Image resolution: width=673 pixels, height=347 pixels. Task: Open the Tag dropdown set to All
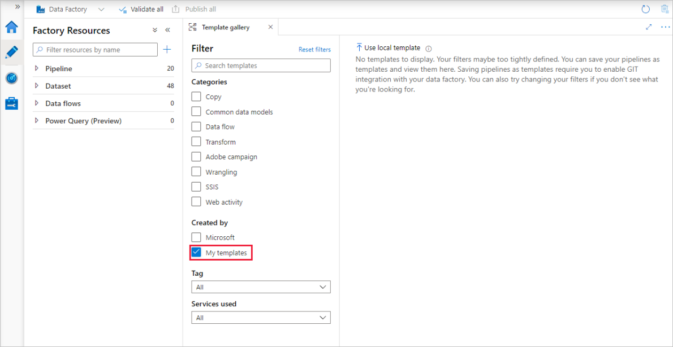point(260,287)
